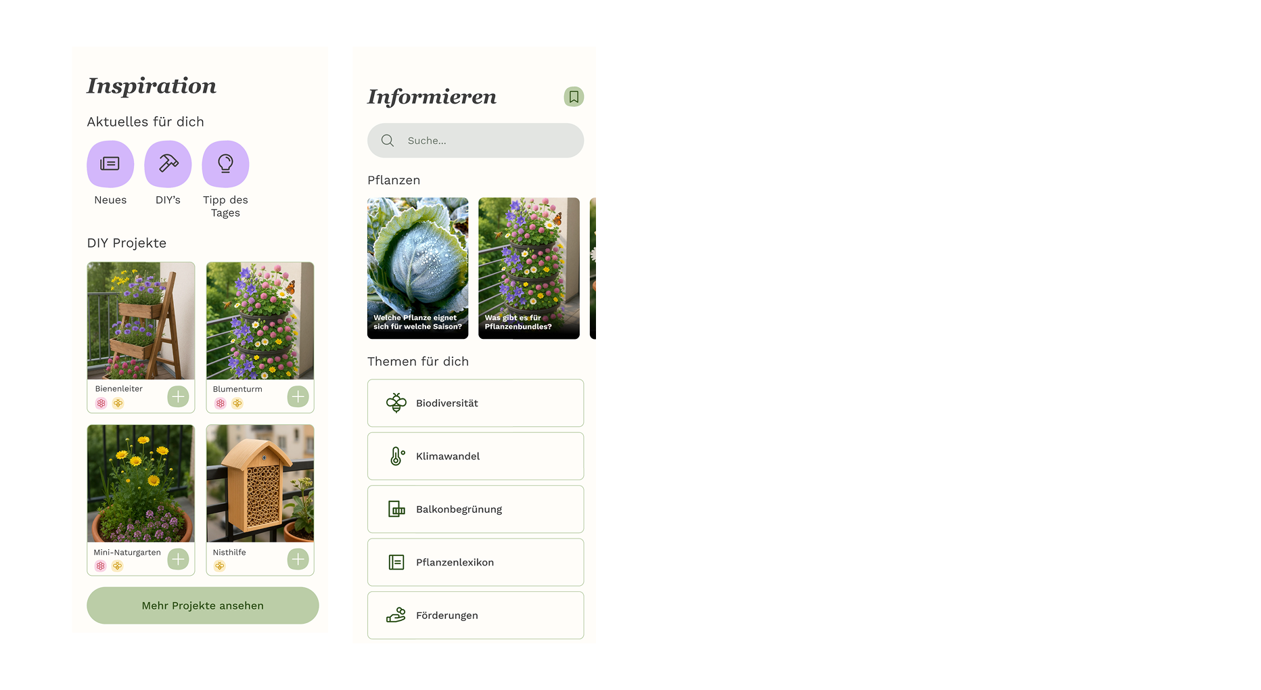Select the Balkonbegrünung topic
This screenshot has width=1261, height=690.
(476, 509)
